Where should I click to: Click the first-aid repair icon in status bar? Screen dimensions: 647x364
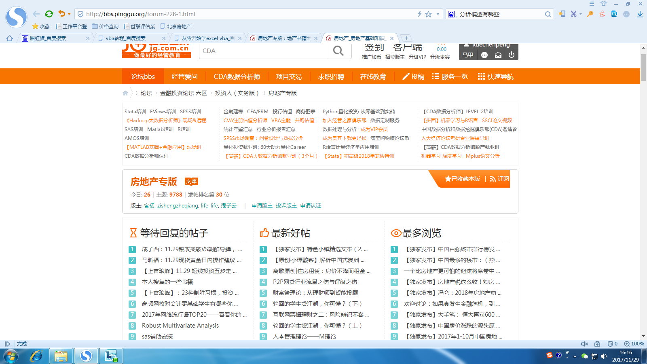coord(597,344)
